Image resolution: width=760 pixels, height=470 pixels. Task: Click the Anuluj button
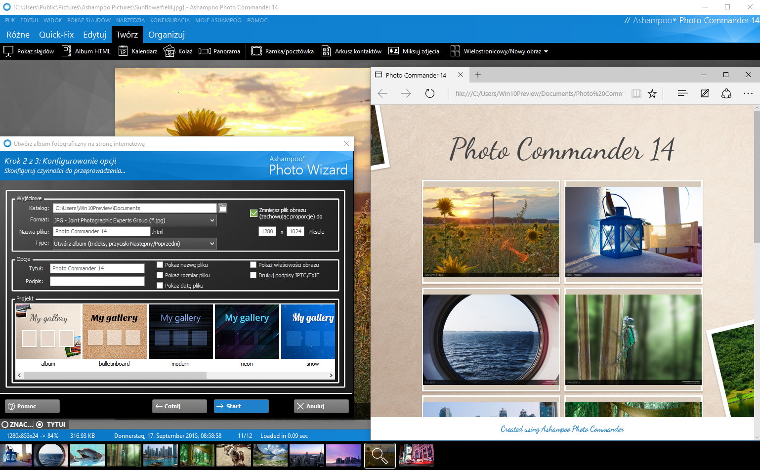tap(321, 406)
